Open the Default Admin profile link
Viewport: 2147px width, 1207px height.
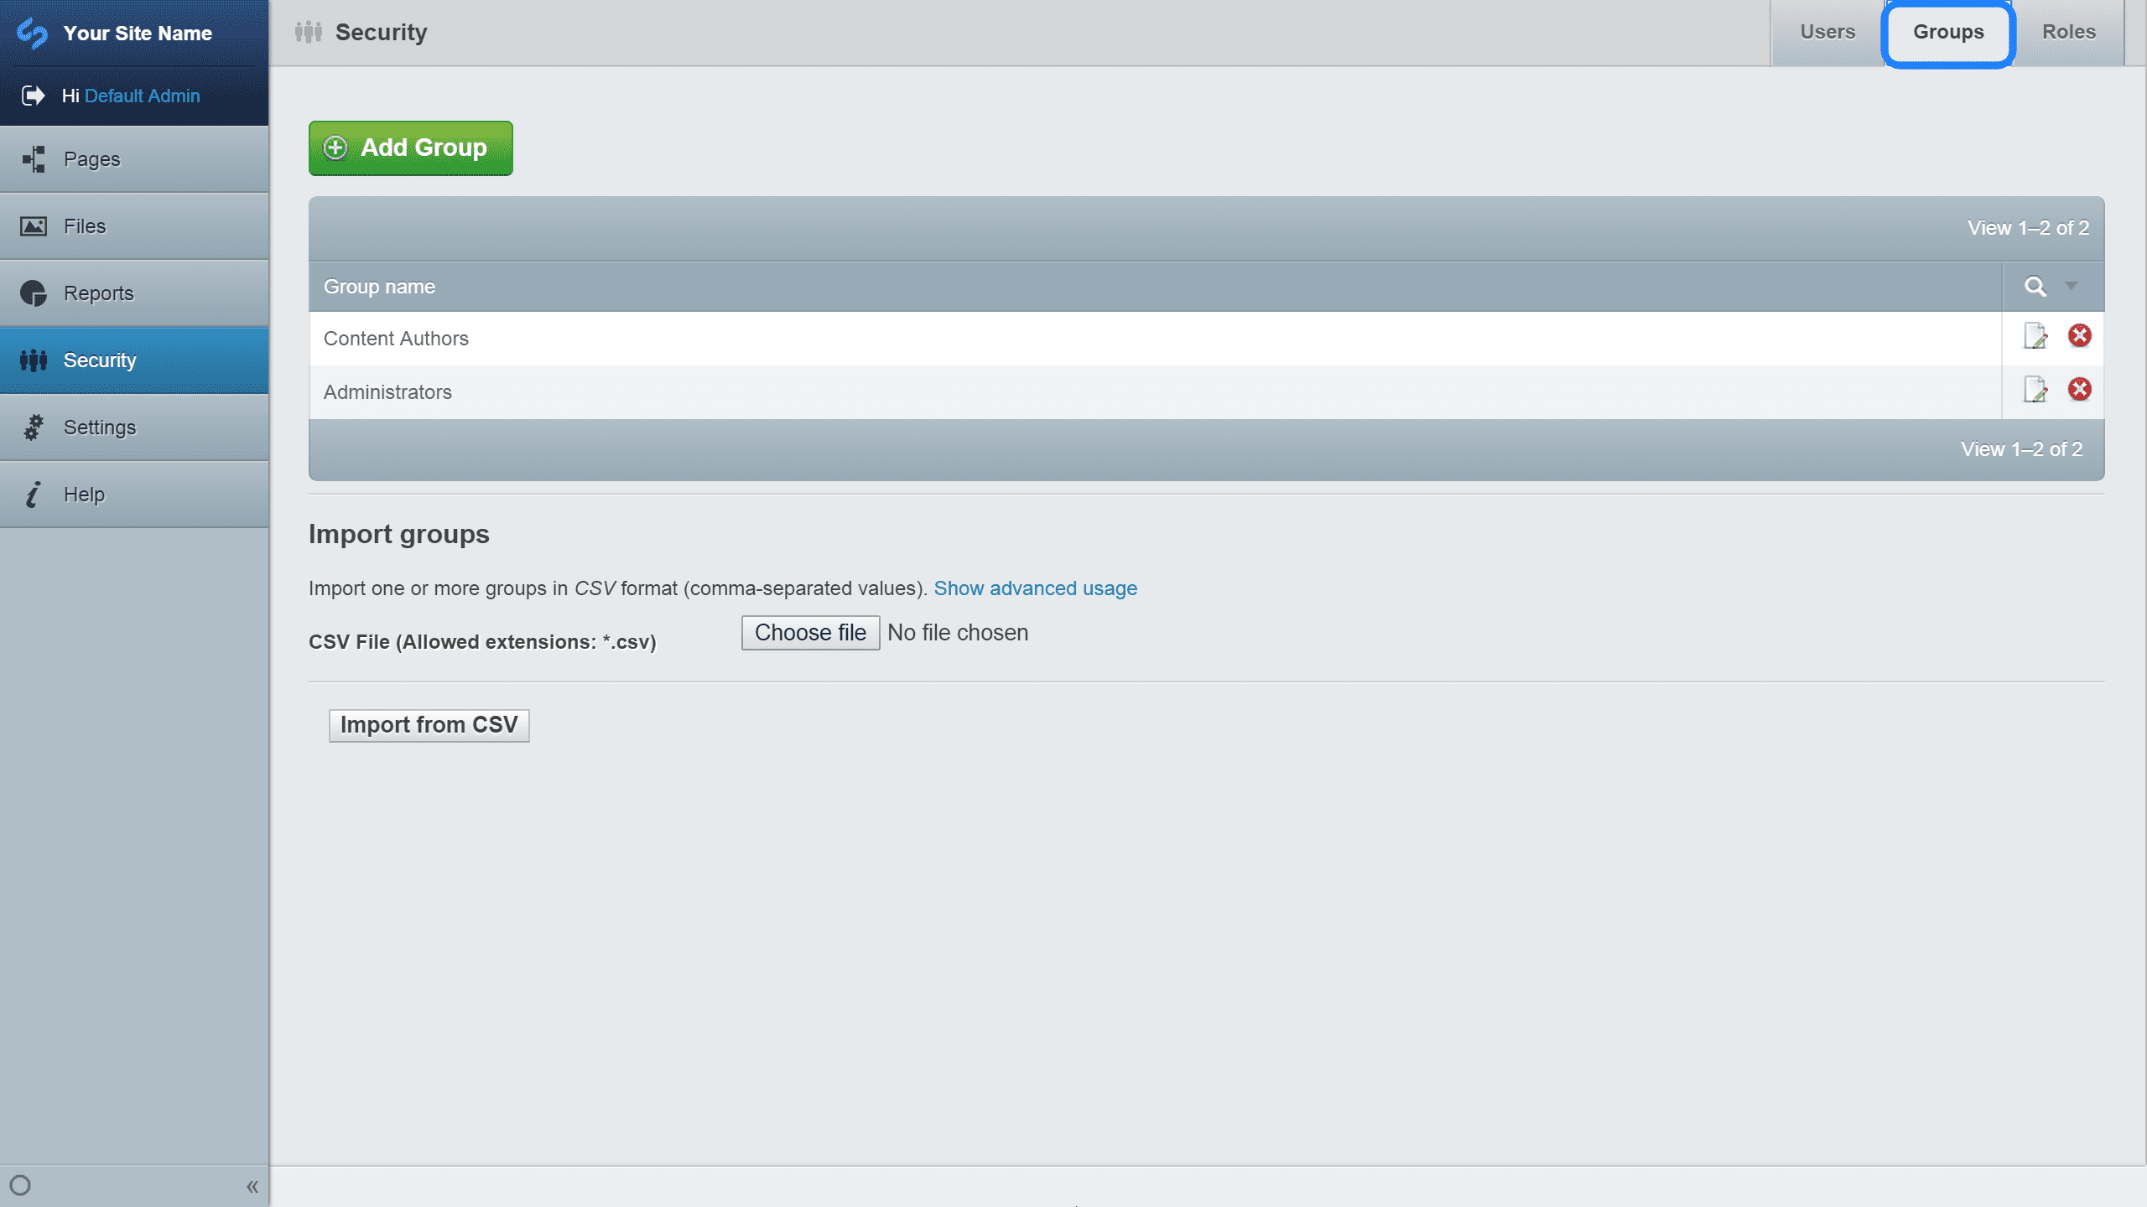pyautogui.click(x=142, y=96)
